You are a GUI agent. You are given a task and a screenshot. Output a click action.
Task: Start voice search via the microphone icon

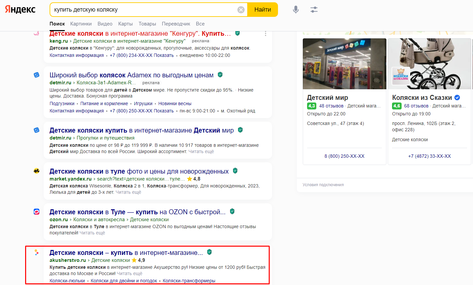click(296, 10)
